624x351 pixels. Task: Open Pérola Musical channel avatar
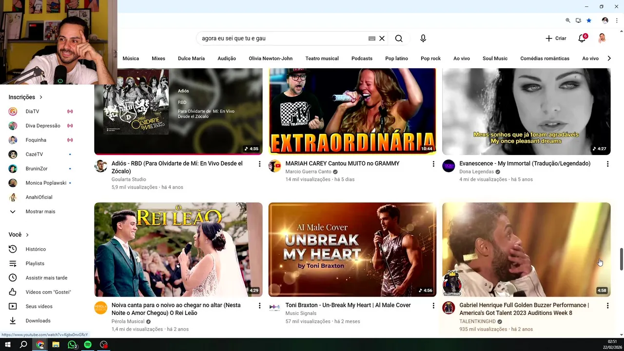tap(101, 308)
